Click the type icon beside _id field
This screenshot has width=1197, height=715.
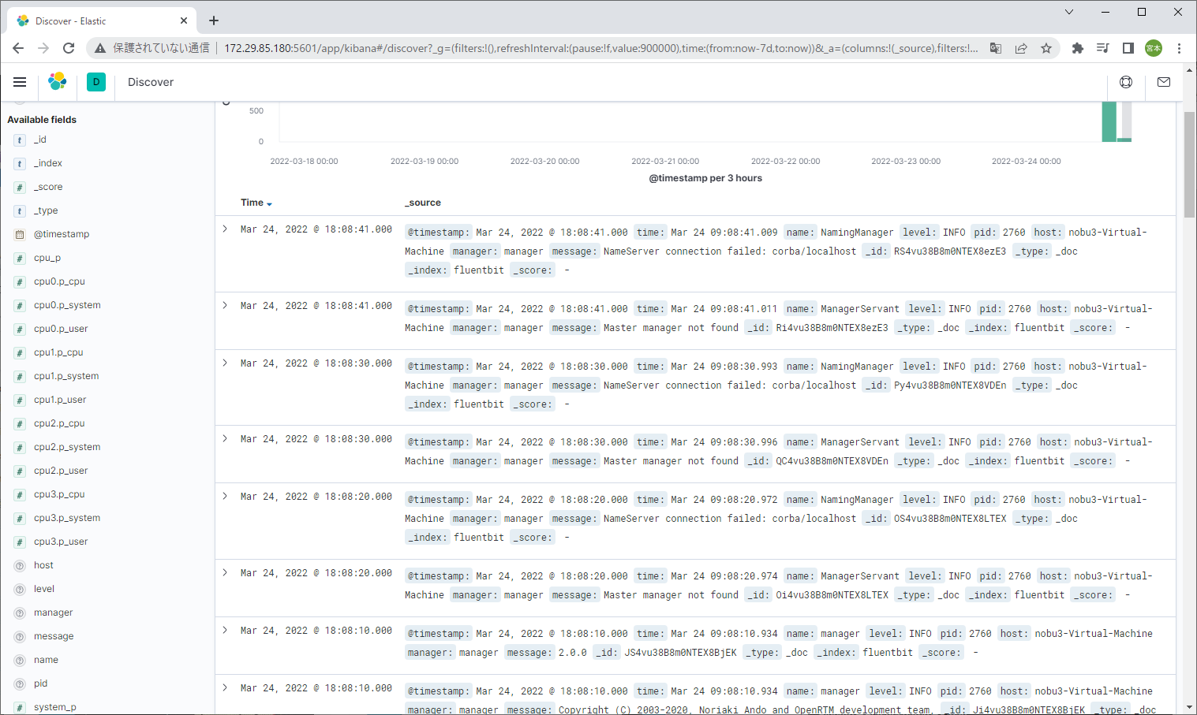pos(20,140)
